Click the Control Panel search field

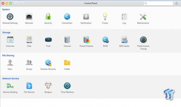coord(158,3)
